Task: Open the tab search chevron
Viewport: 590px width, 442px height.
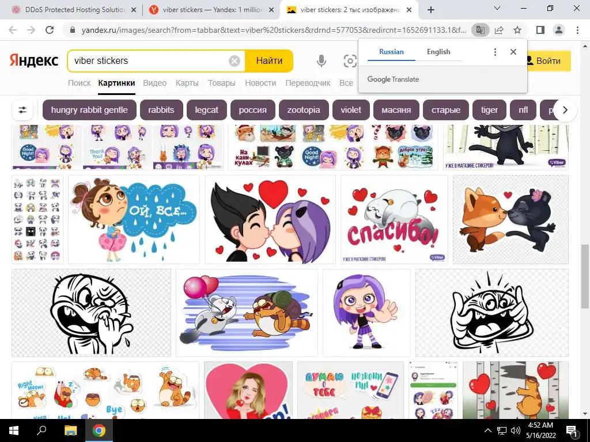Action: (497, 8)
